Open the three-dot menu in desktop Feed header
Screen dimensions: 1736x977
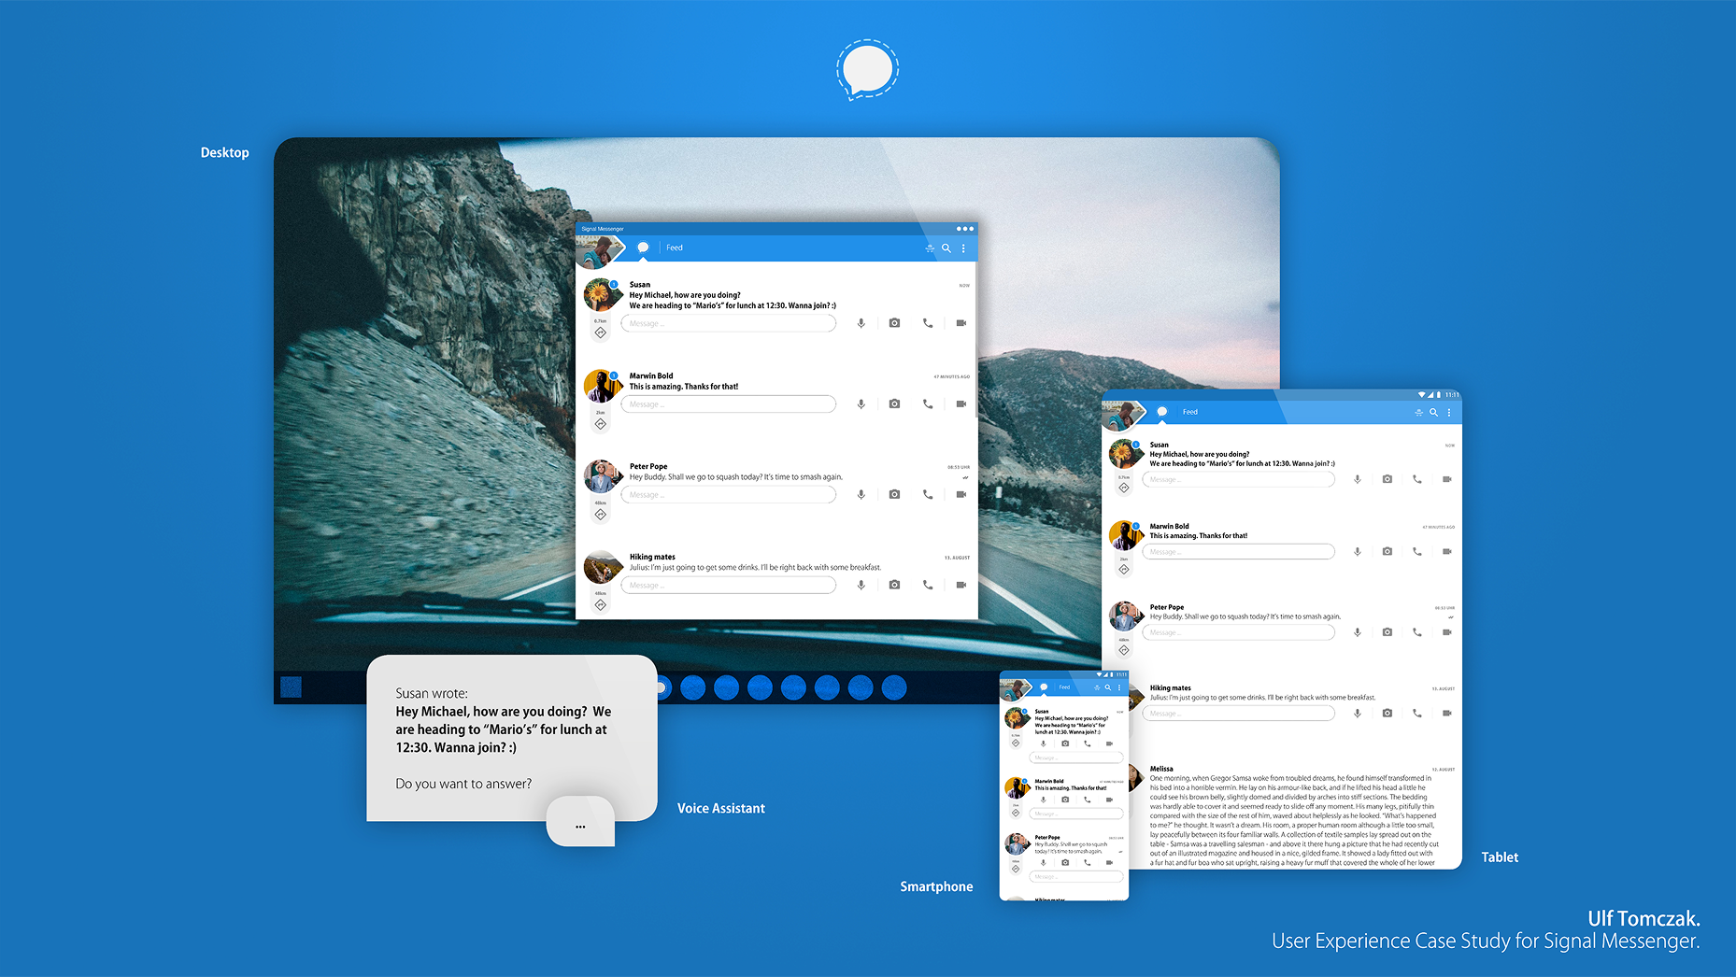pos(963,248)
